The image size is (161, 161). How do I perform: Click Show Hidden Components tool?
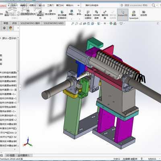(x=62, y=14)
